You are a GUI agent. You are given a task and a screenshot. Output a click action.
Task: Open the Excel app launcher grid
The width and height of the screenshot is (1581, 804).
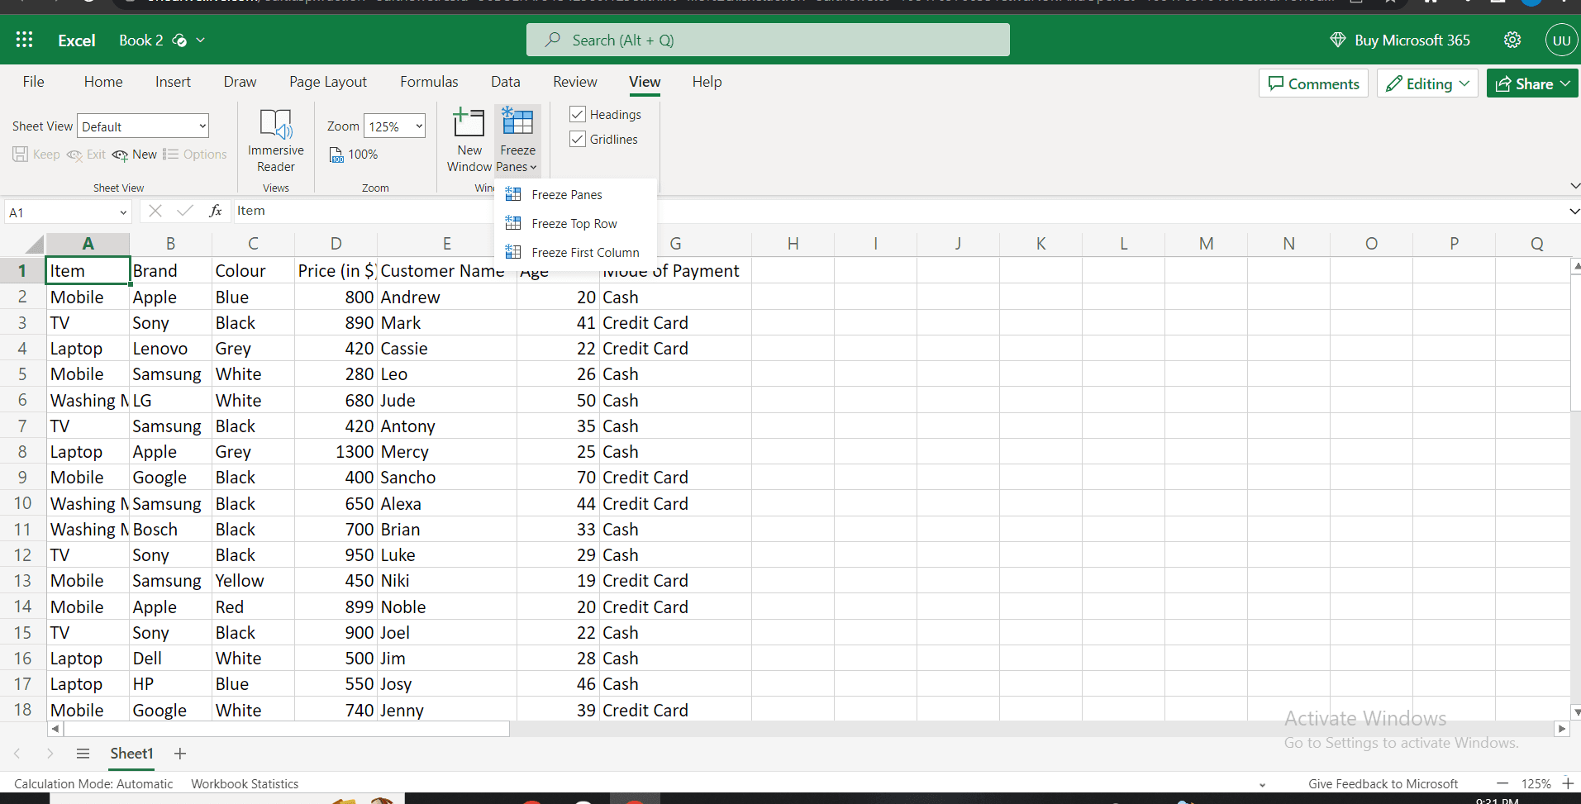pos(25,40)
